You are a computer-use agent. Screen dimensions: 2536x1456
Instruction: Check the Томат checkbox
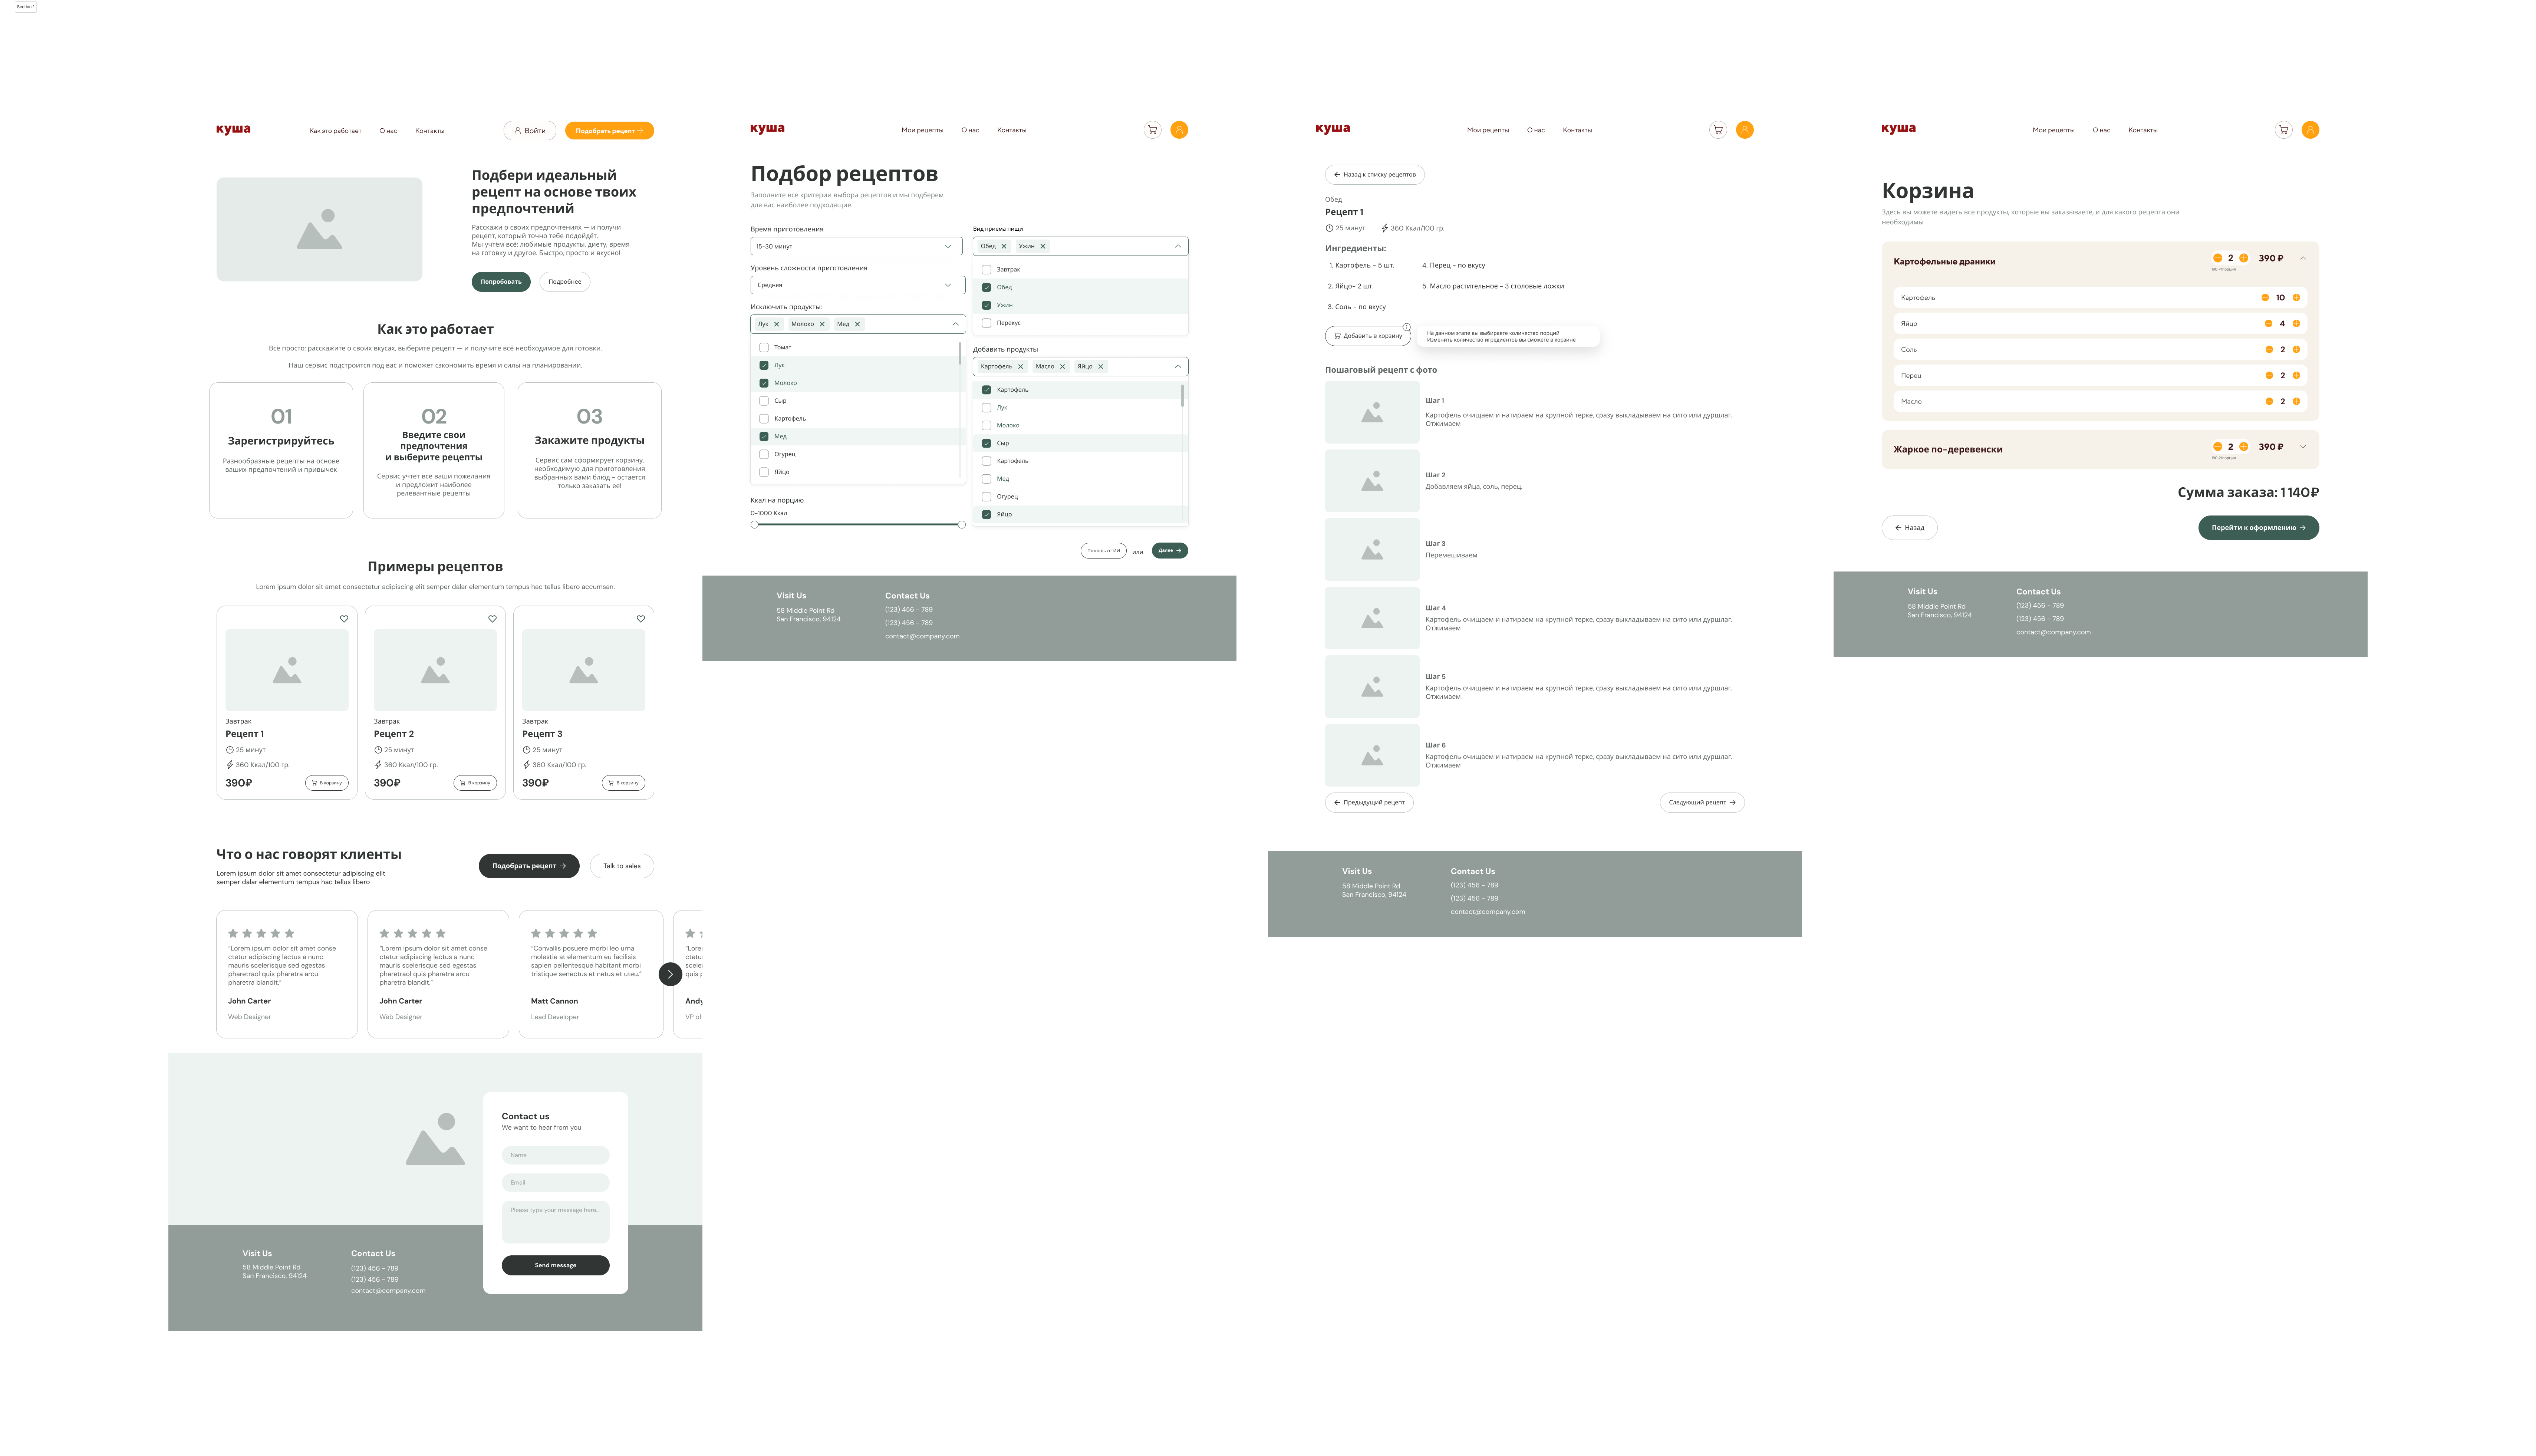764,348
